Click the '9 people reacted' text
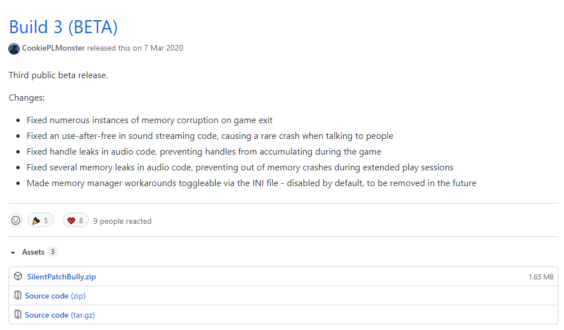 (x=122, y=221)
